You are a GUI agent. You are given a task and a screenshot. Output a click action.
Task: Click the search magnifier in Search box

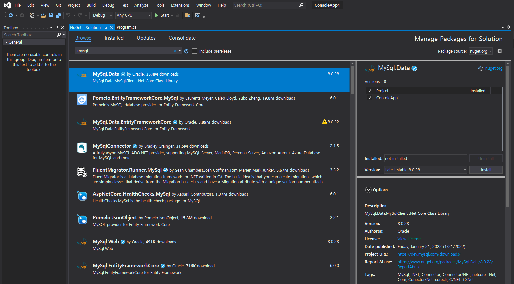[301, 5]
